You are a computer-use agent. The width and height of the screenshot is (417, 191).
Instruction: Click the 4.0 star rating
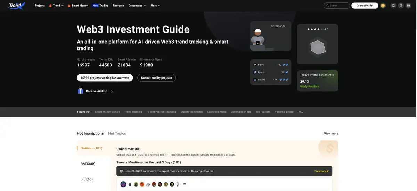317,30
